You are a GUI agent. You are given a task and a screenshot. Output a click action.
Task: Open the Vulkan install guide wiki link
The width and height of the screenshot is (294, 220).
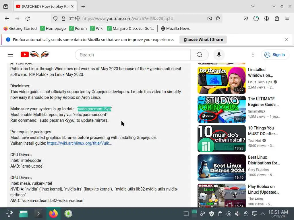(80, 143)
